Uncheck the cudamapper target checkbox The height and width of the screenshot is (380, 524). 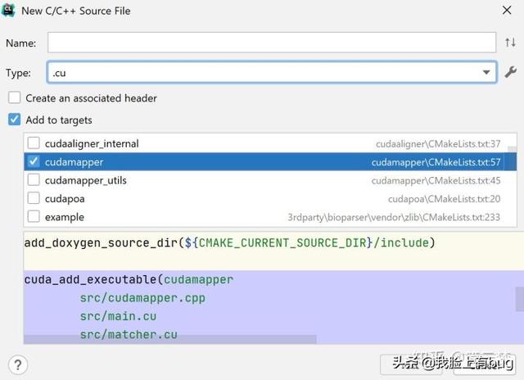pyautogui.click(x=34, y=162)
